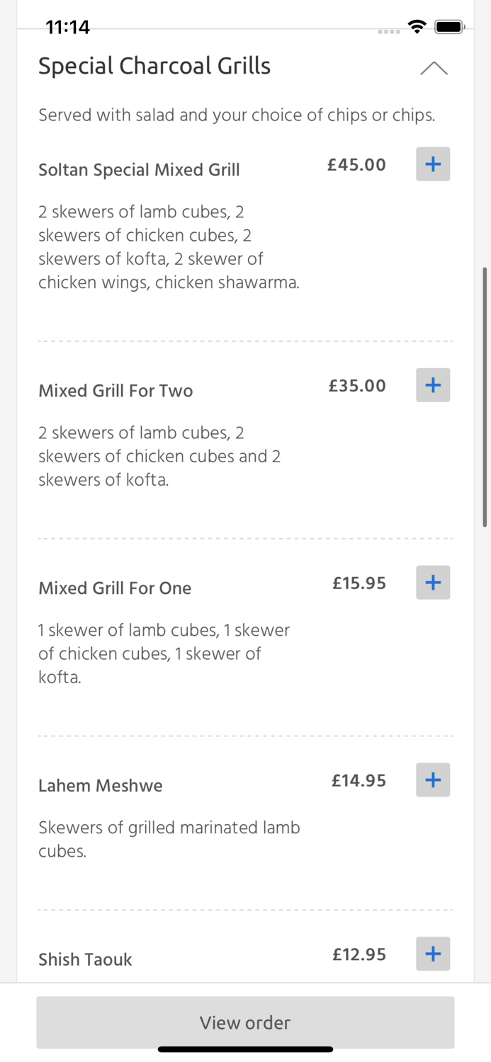Tap the Wi-Fi status icon
Image resolution: width=491 pixels, height=1062 pixels.
tap(417, 27)
